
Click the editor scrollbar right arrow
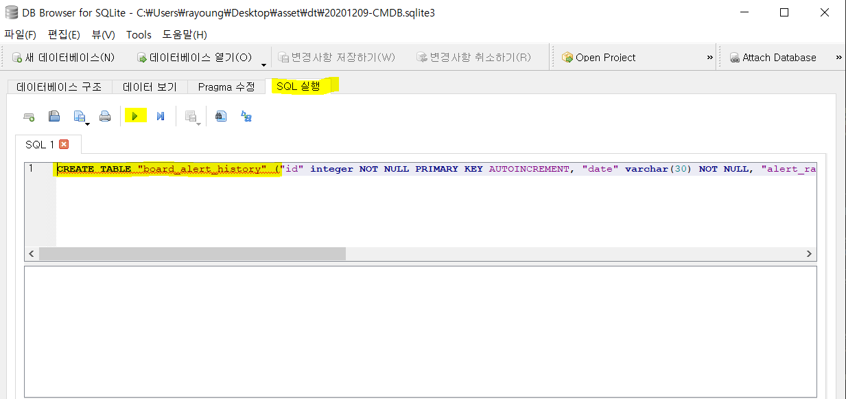point(810,253)
